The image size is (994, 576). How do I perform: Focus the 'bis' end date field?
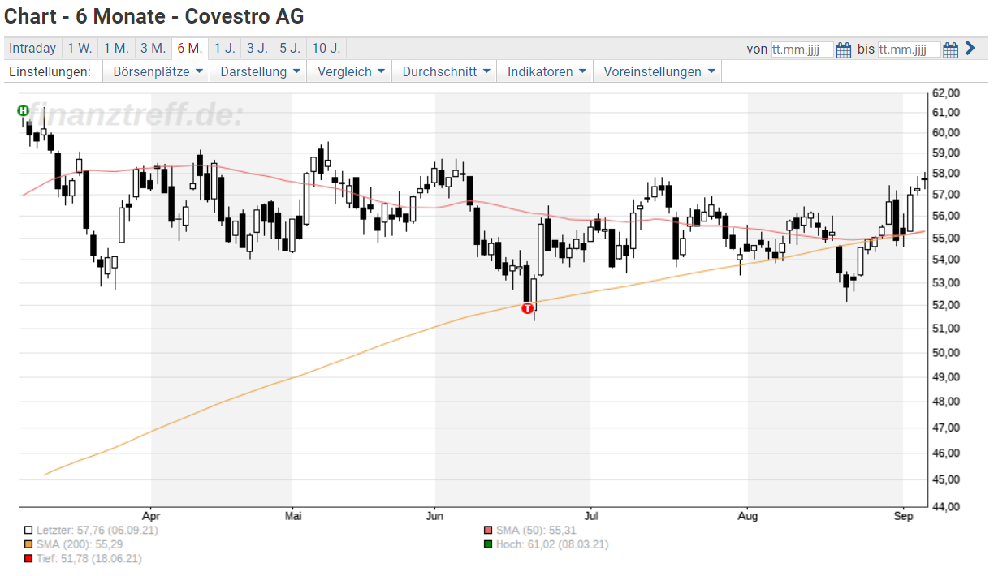coord(910,49)
